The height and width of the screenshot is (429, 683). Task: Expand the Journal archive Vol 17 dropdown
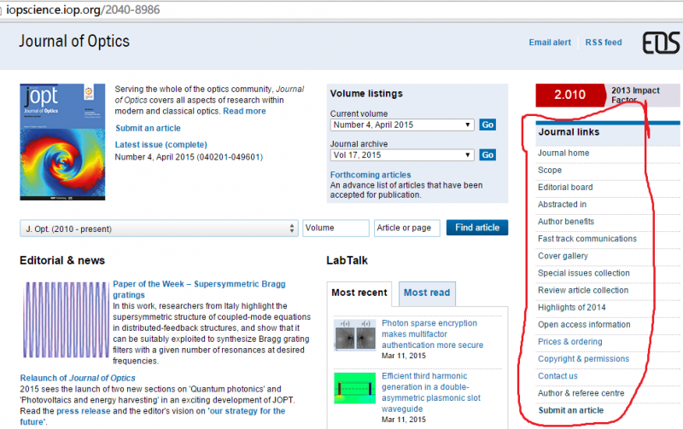click(402, 155)
